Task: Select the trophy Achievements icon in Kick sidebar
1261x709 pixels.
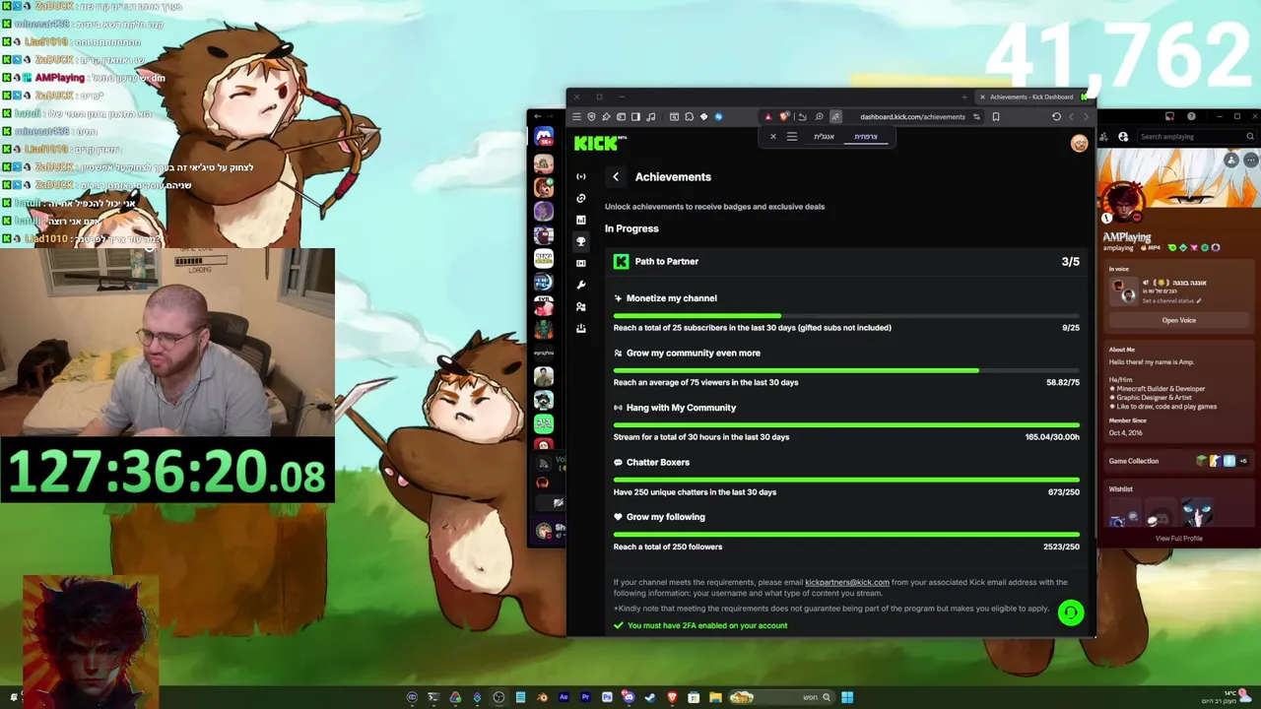Action: (x=581, y=241)
